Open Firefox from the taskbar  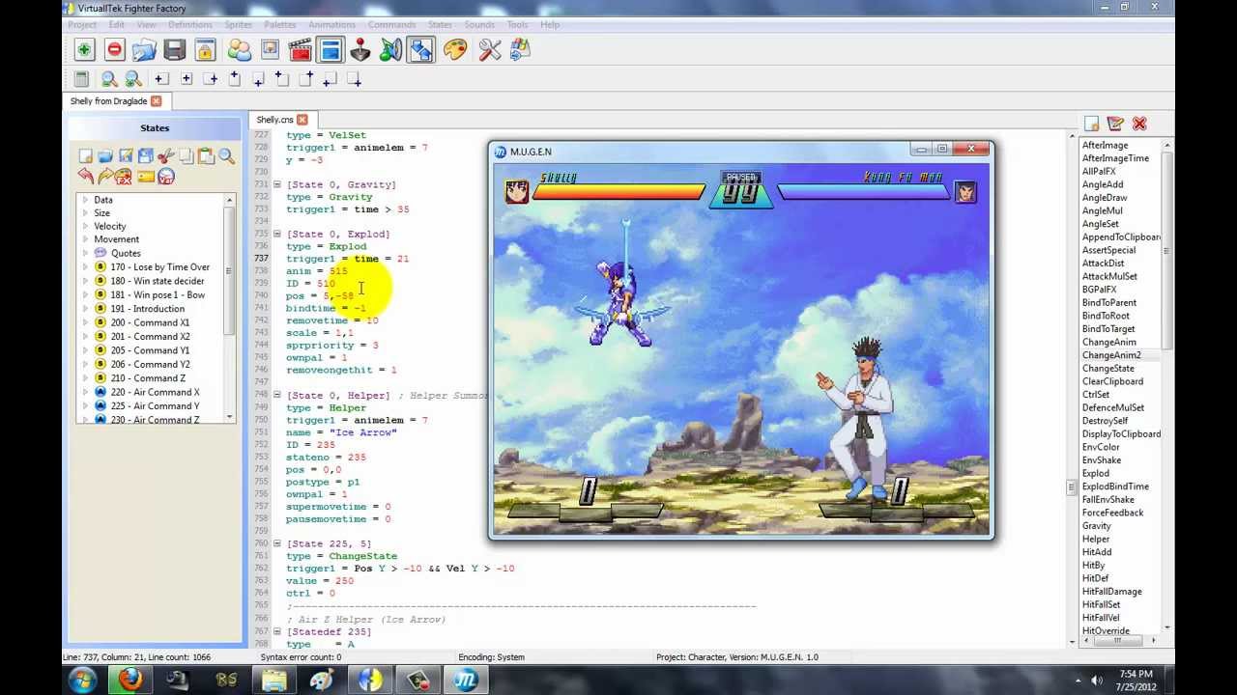tap(130, 681)
